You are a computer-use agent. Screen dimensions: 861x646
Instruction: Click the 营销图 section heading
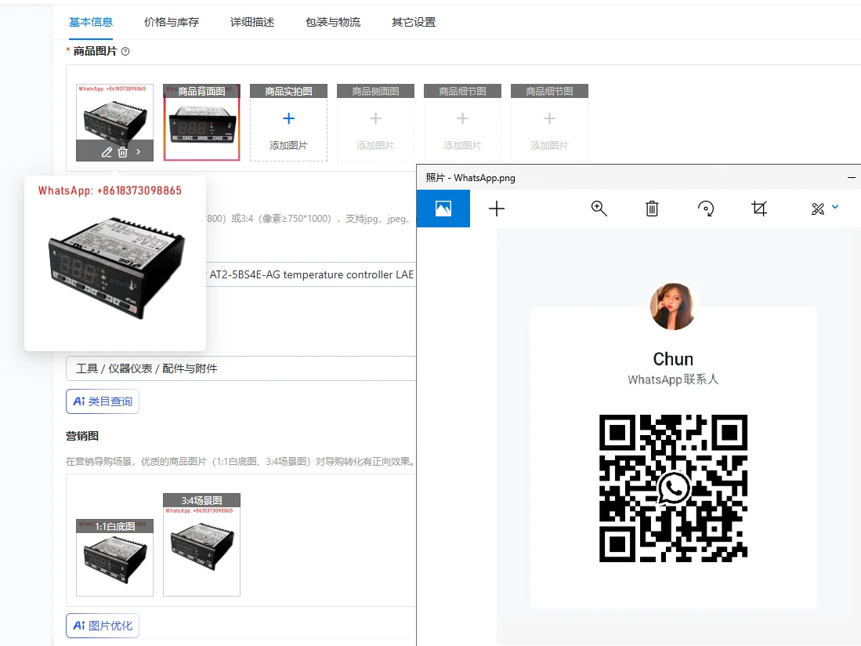pos(82,436)
